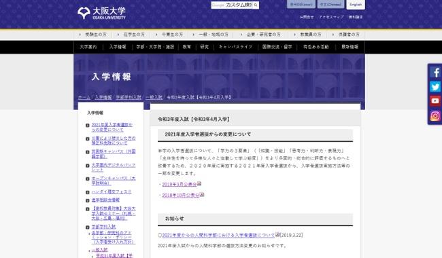442x258 pixels.
Task: Switch language to Korean
Action: 301,5
